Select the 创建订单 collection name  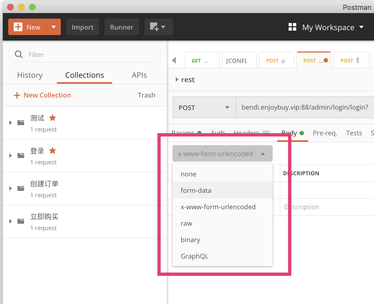44,184
